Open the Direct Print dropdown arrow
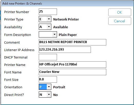 click(x=49, y=94)
